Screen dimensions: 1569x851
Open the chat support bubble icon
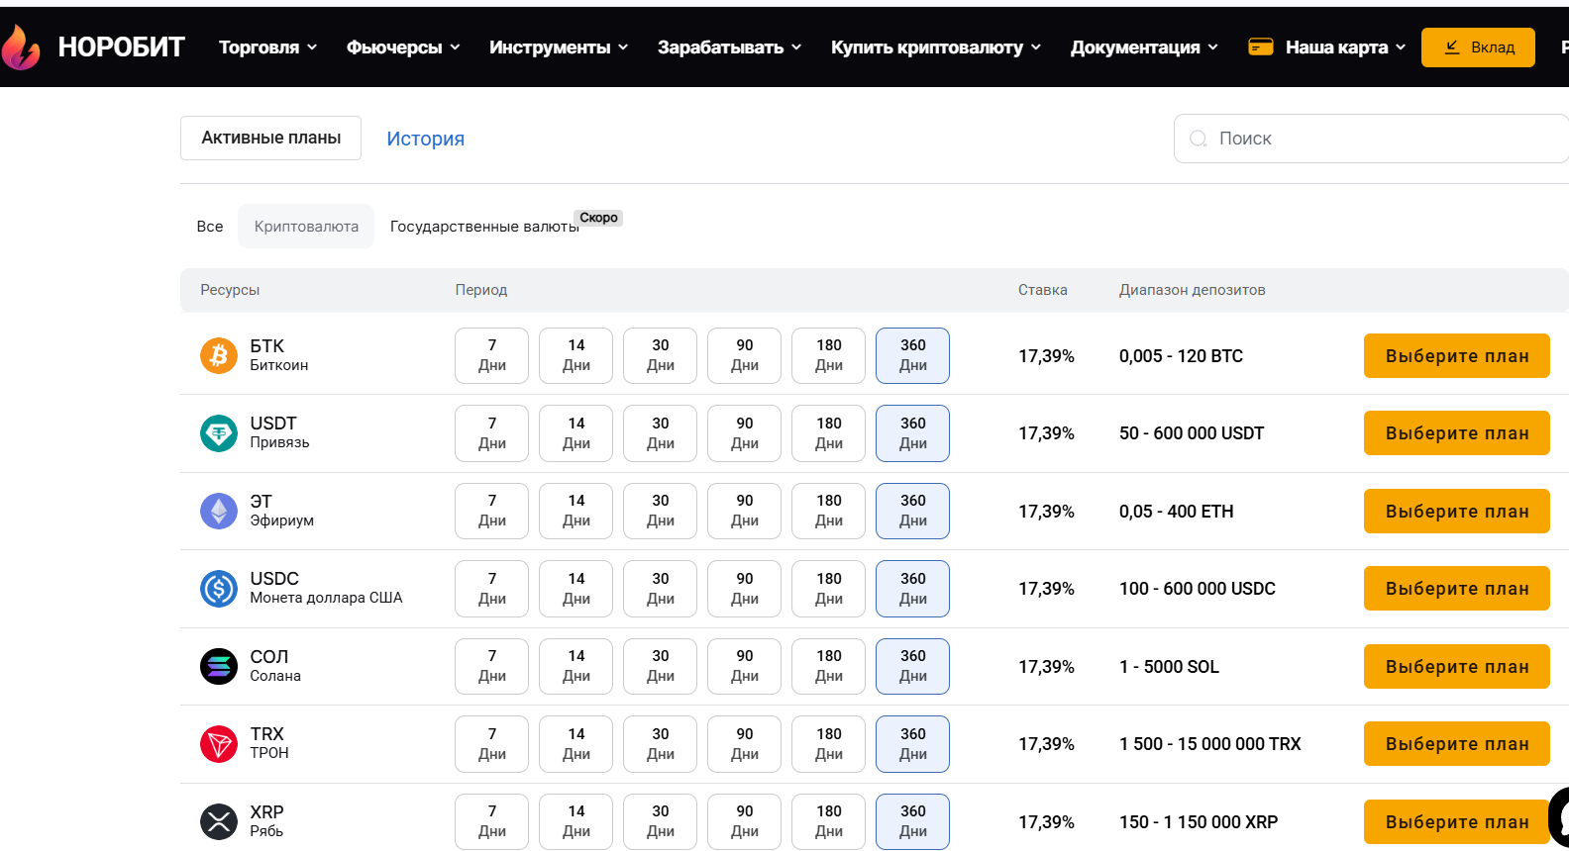point(1560,817)
